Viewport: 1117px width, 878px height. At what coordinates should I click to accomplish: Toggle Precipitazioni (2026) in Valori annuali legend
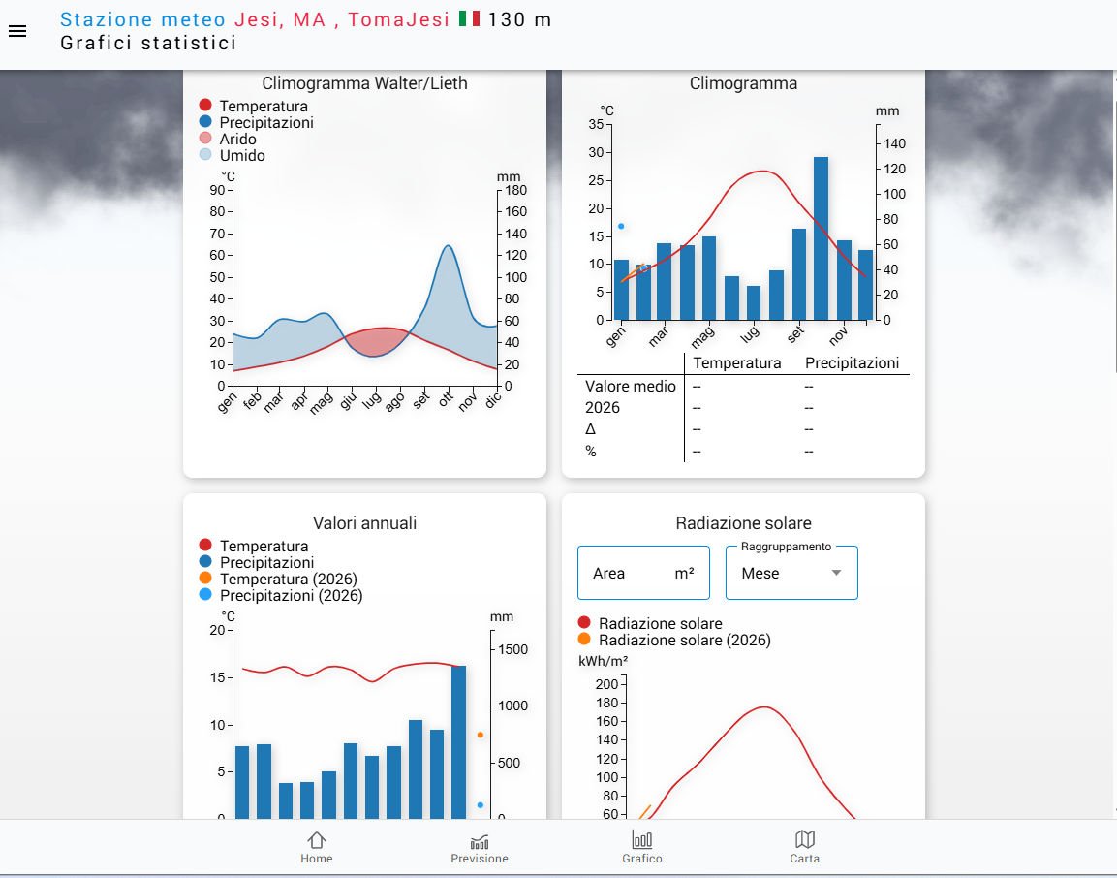pos(291,596)
